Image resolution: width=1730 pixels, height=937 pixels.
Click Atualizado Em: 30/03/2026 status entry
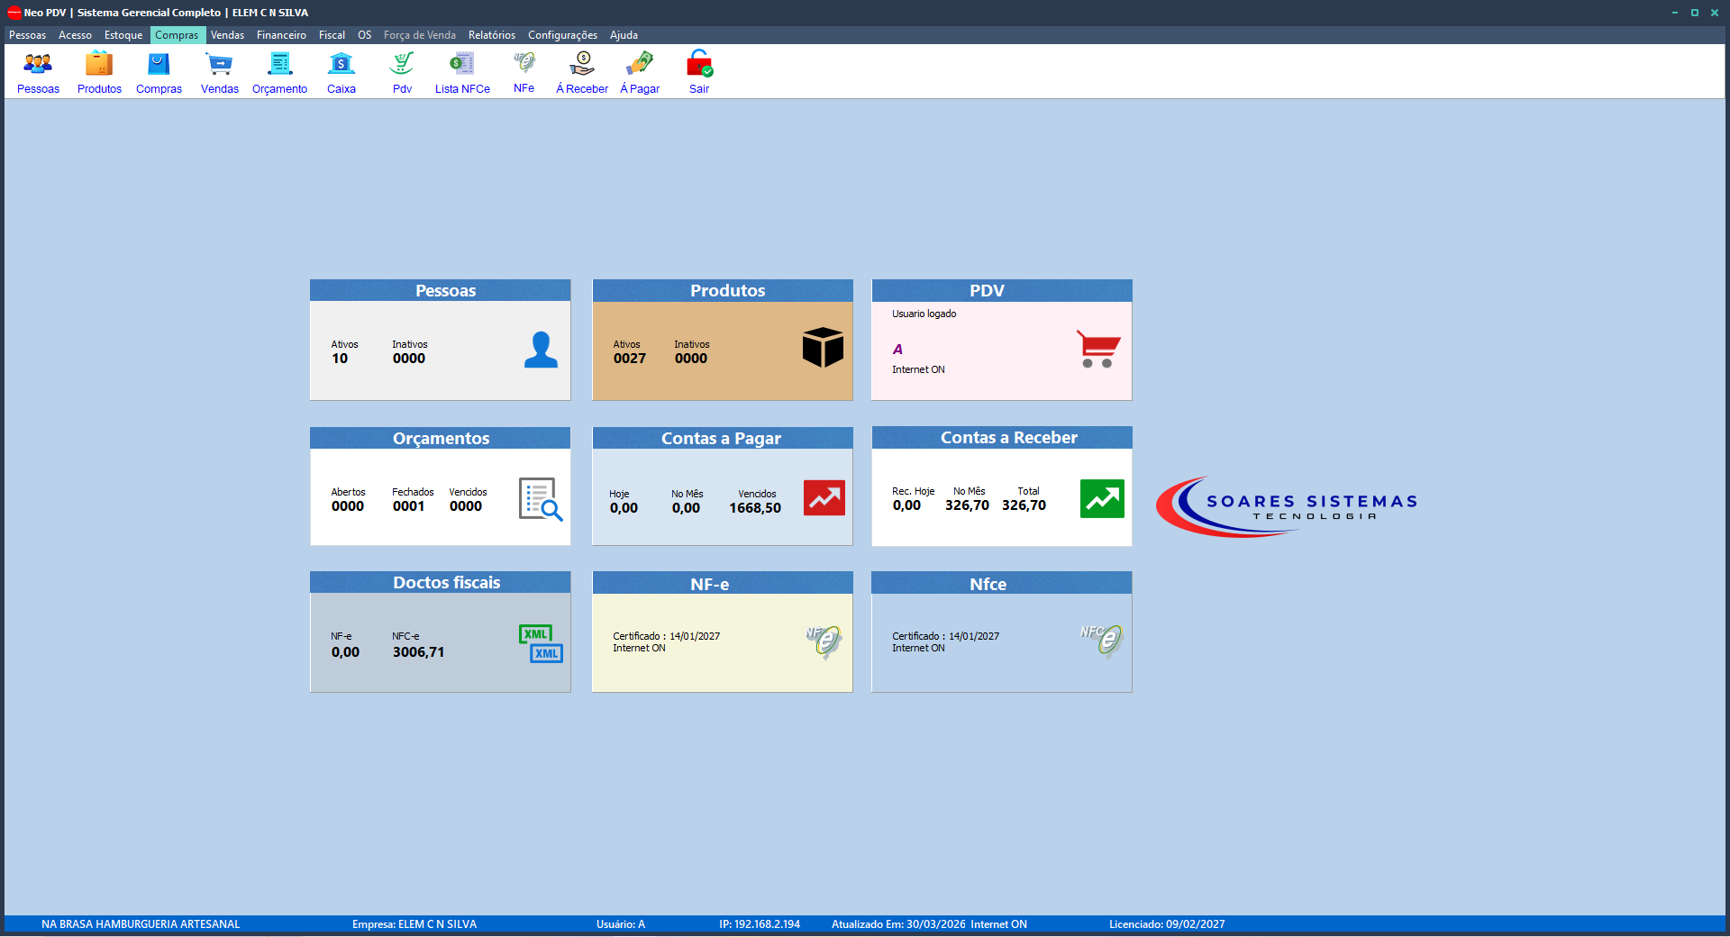coord(898,924)
